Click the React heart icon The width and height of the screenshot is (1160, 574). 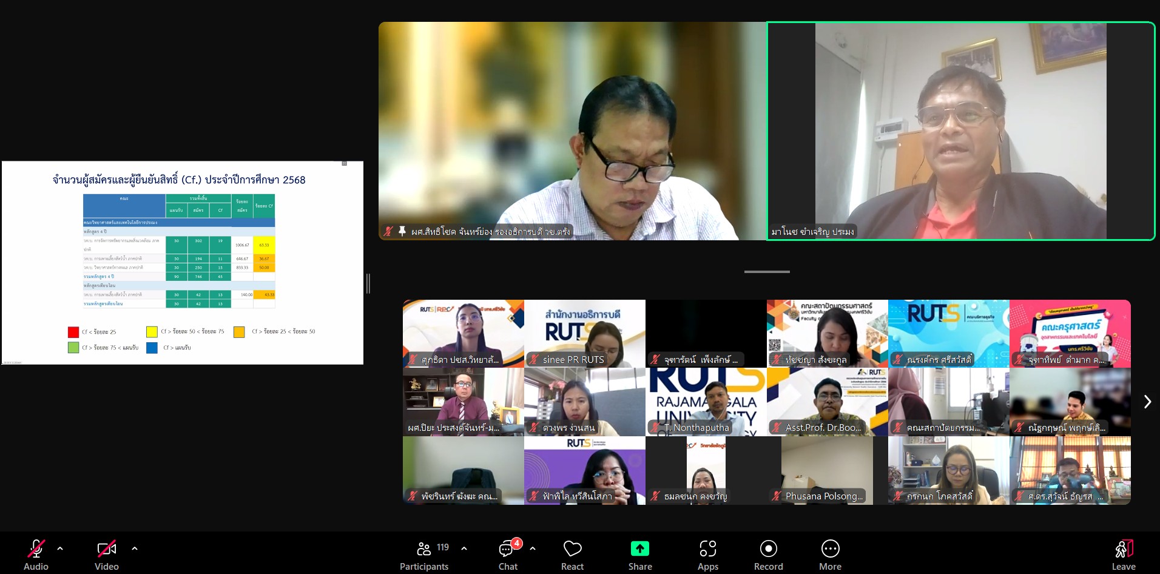572,549
